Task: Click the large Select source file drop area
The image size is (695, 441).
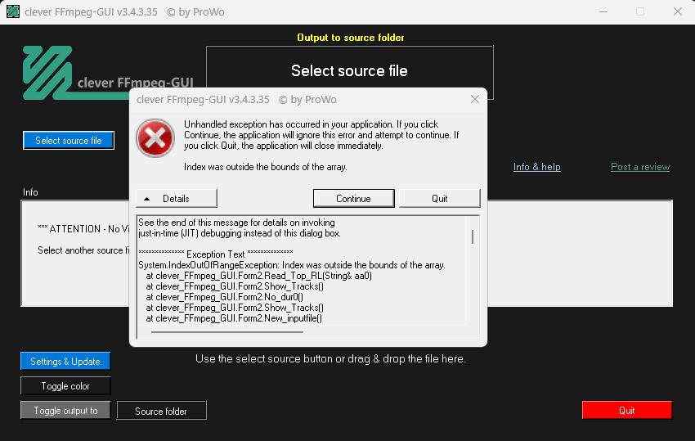Action: 350,70
